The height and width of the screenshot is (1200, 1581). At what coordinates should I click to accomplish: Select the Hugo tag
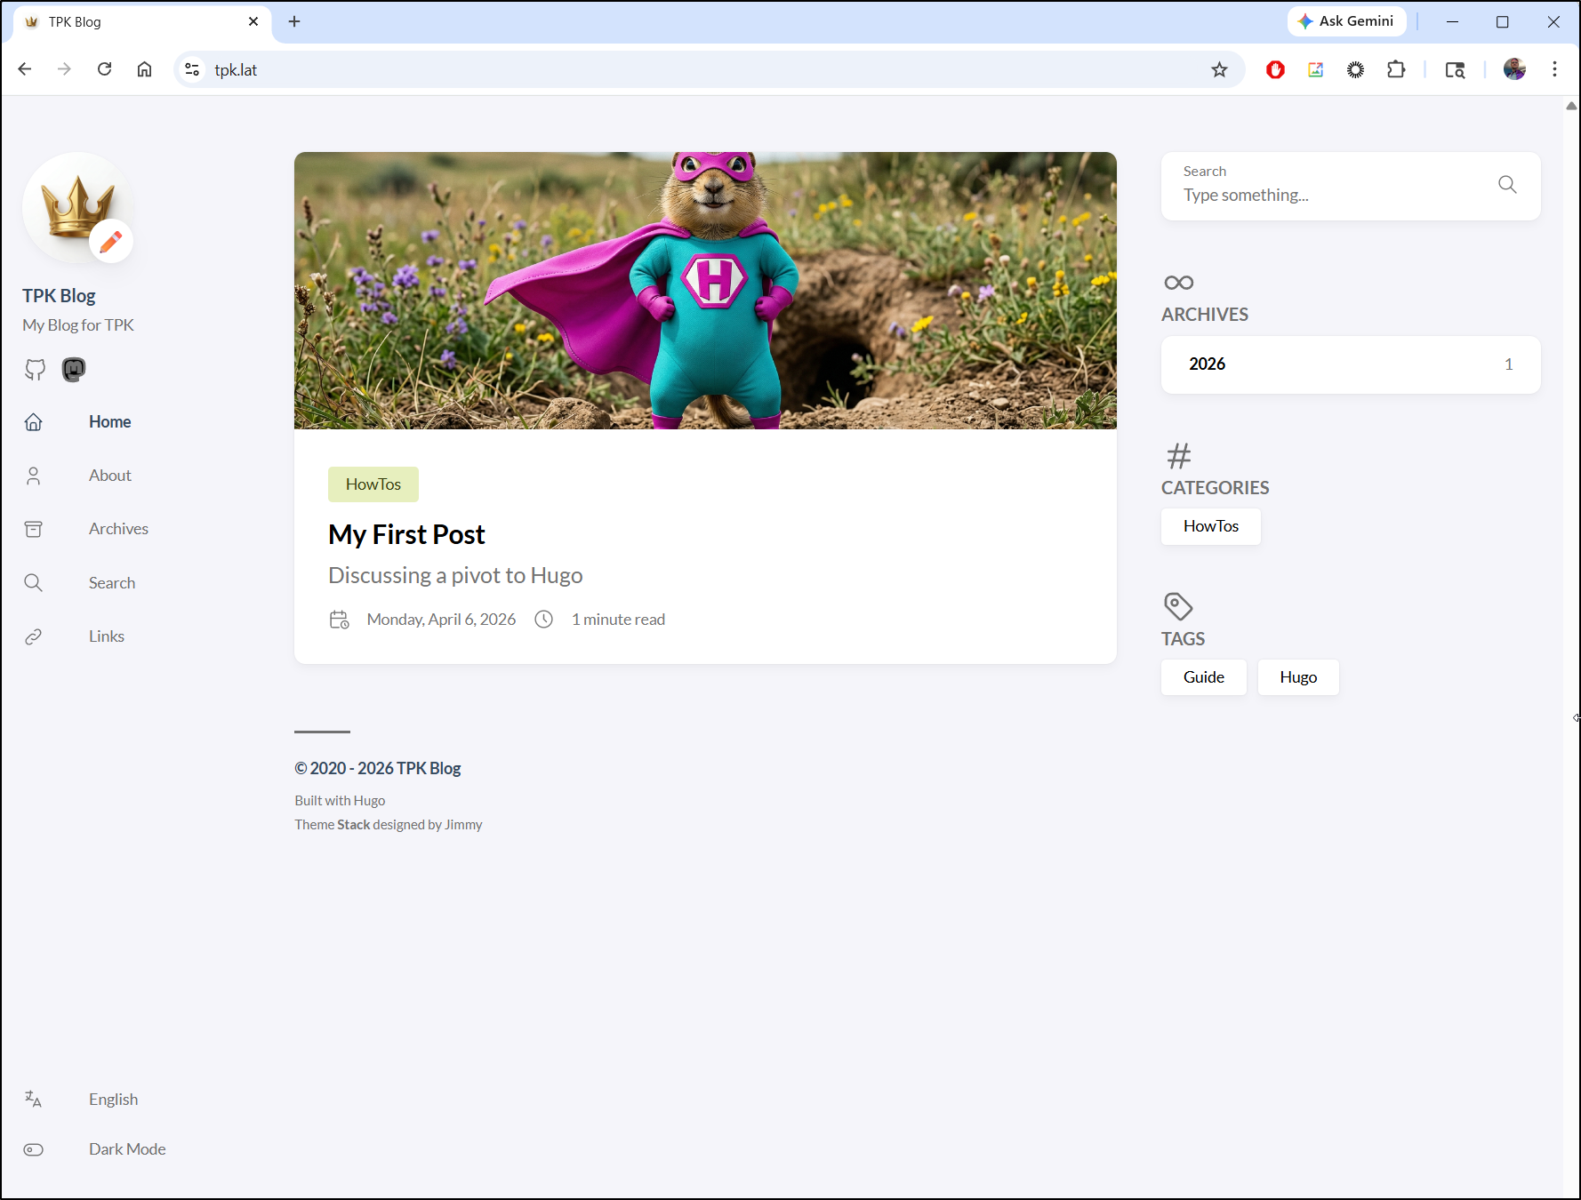pos(1297,677)
